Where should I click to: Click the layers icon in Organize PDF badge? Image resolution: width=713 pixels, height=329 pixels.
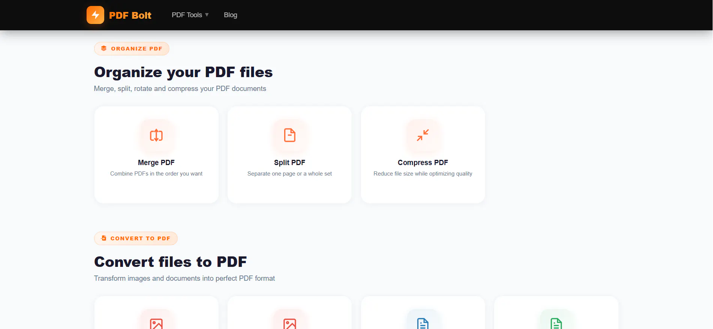(104, 48)
